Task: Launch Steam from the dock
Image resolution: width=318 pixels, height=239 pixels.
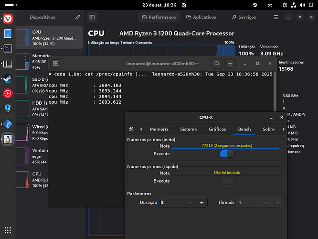Action: pos(9,79)
